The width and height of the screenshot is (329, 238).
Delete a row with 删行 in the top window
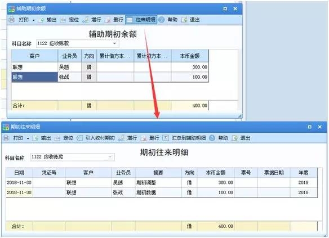114,20
